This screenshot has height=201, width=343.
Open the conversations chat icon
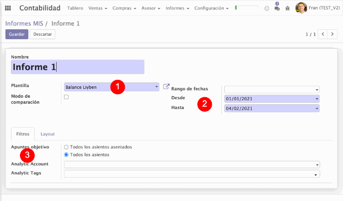[x=277, y=8]
